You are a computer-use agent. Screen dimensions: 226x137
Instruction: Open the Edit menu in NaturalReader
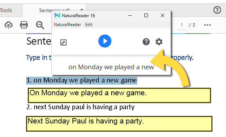point(89,25)
